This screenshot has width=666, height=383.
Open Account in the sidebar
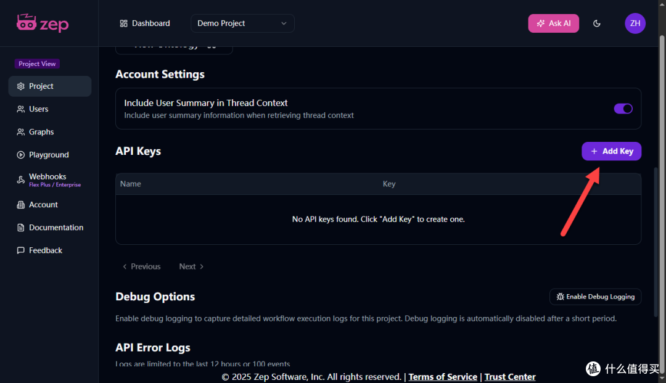50,205
